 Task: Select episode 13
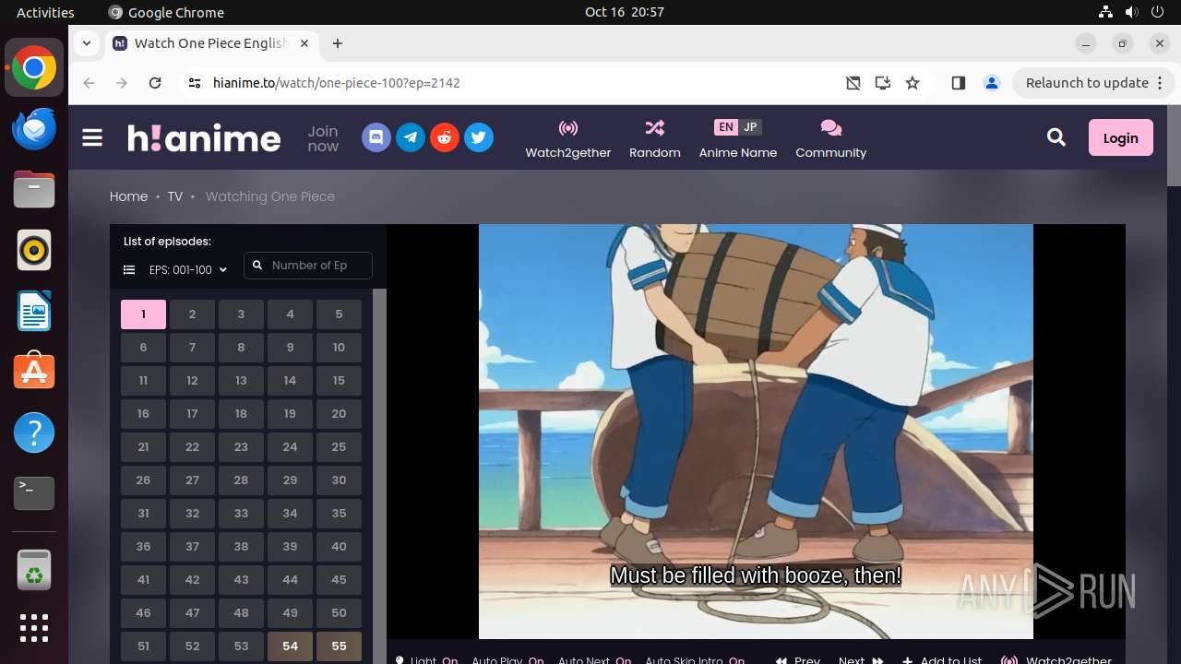[x=241, y=381]
